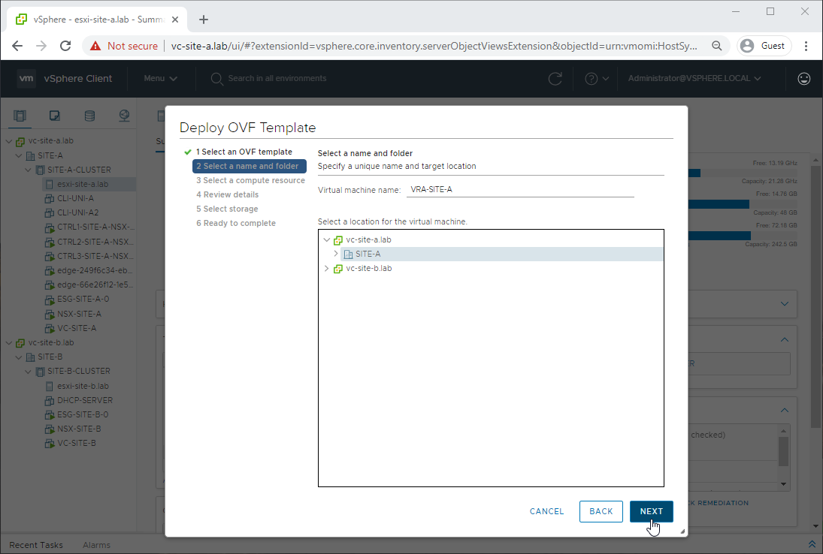823x554 pixels.
Task: Open the VMs and Templates inventory view
Action: [x=55, y=116]
